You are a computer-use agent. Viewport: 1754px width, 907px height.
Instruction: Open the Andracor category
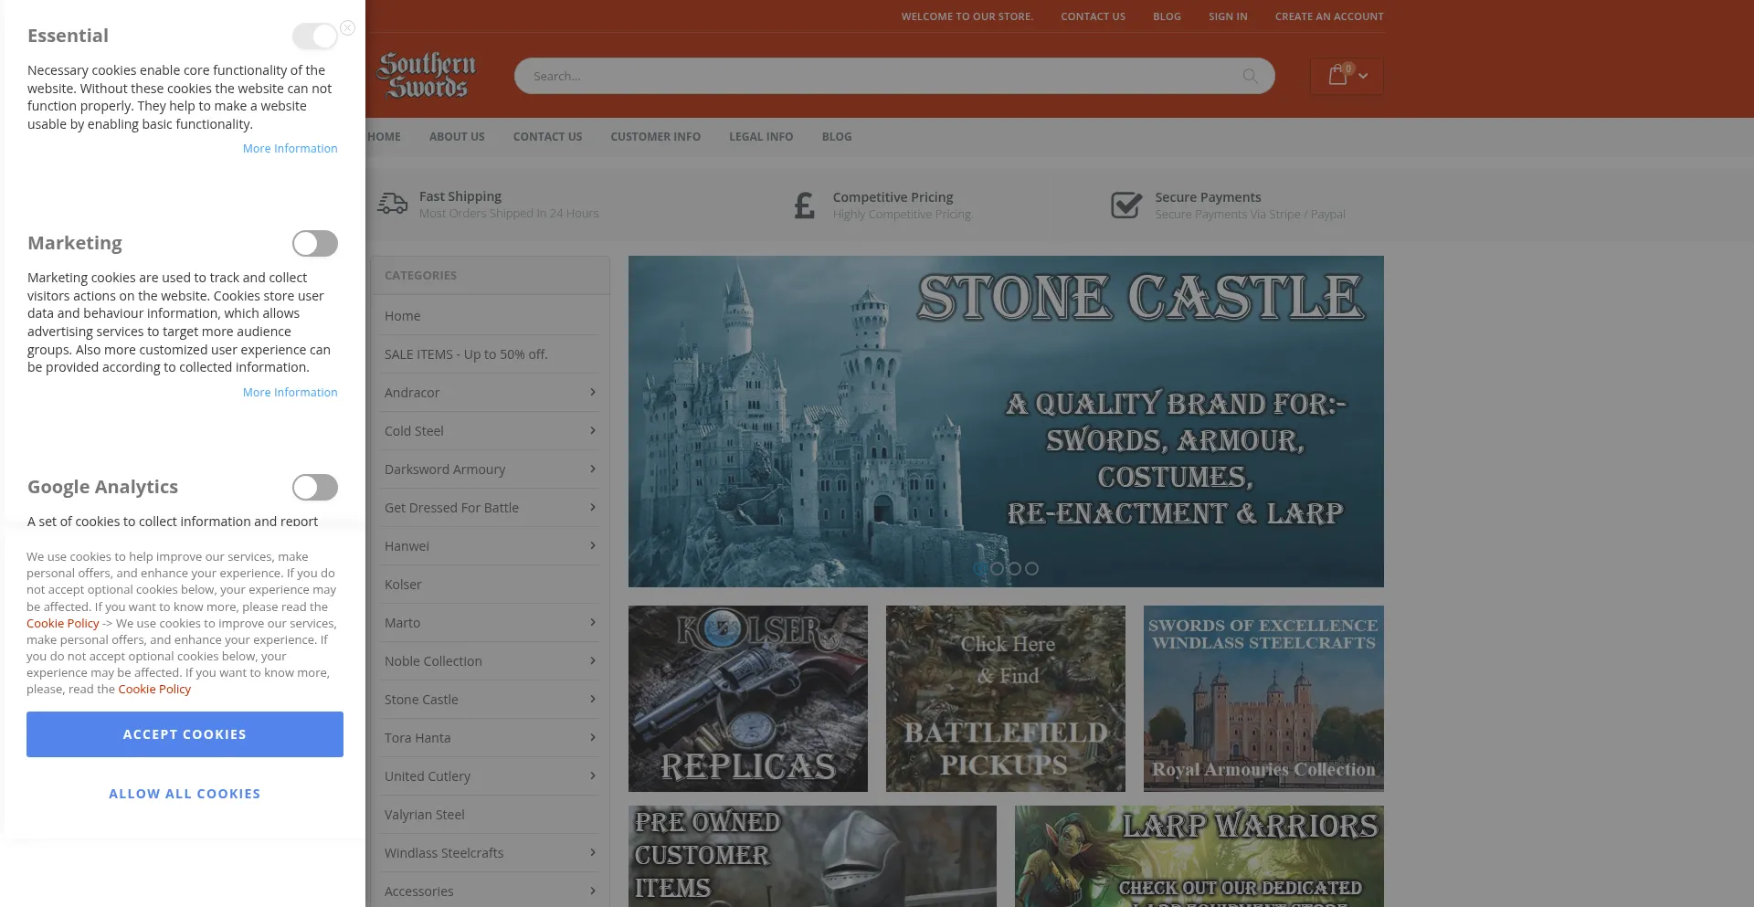coord(412,393)
